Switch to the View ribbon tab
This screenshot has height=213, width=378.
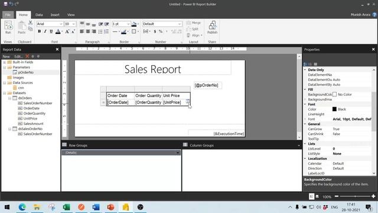coord(71,15)
